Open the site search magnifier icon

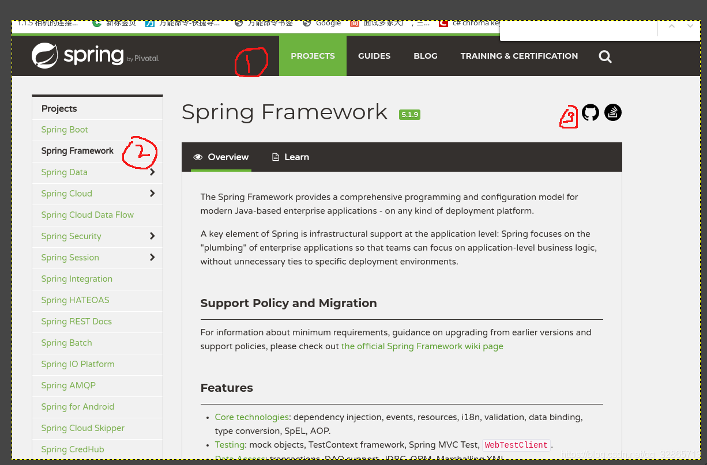[x=605, y=56]
